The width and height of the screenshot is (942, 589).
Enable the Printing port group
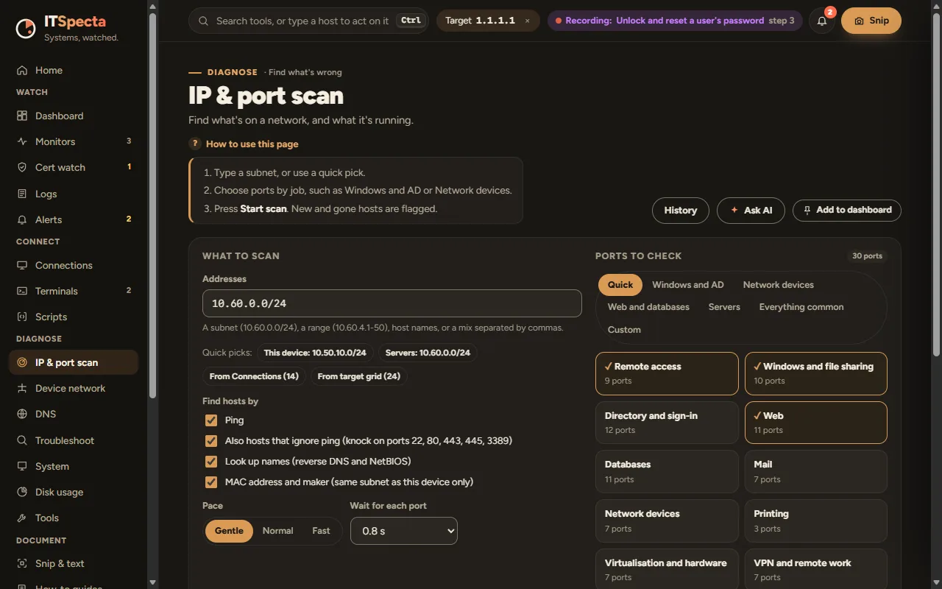[815, 521]
